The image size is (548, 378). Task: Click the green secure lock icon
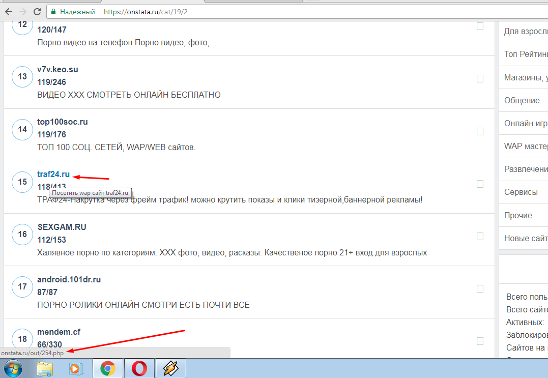(x=53, y=12)
